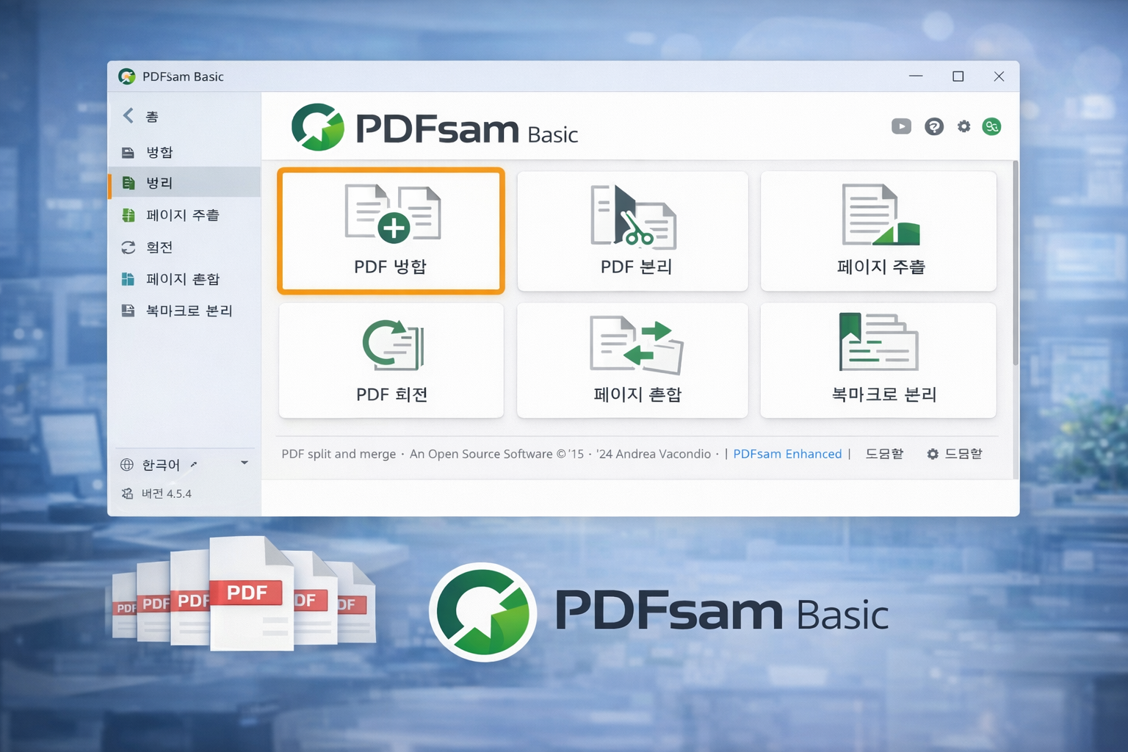Click the version 4.5.4 text

[x=167, y=493]
